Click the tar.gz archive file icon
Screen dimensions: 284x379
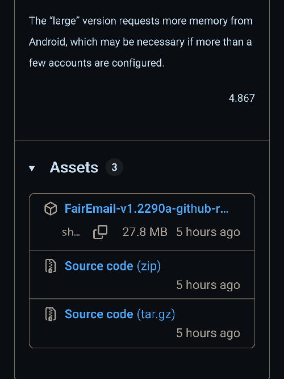[x=51, y=314]
